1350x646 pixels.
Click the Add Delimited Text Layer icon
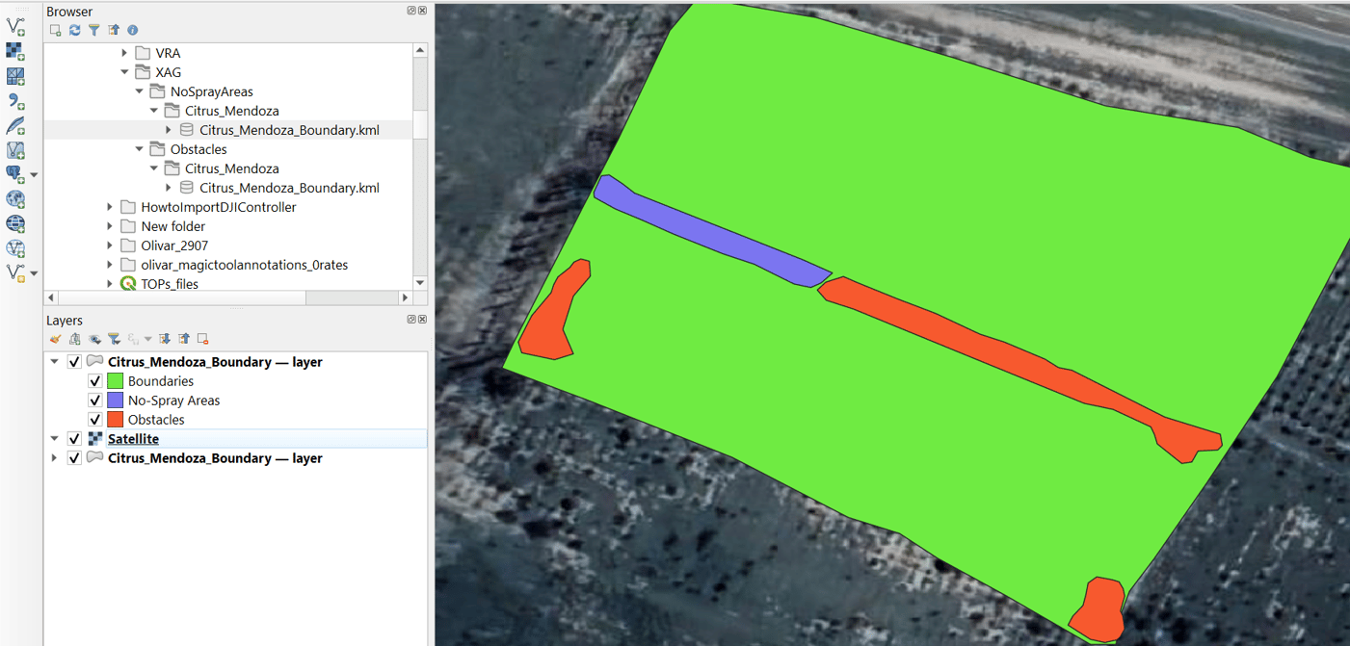[x=15, y=100]
